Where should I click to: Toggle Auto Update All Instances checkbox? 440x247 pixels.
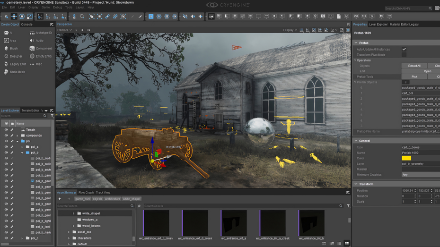404,49
